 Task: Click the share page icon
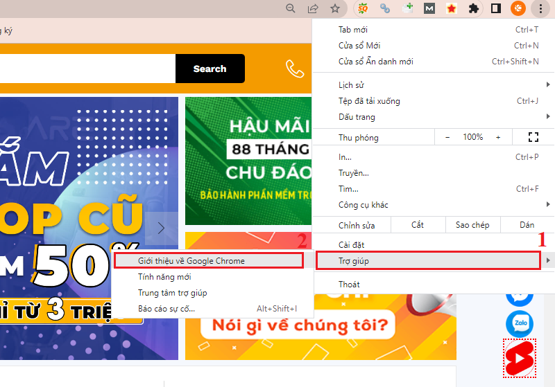coord(313,8)
